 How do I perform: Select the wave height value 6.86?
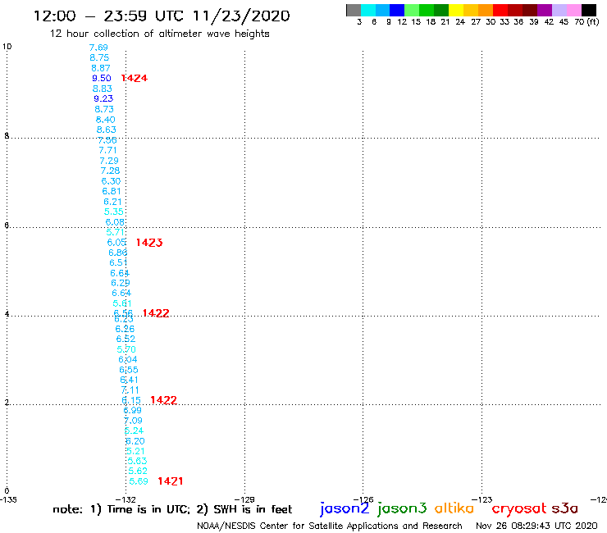117,253
